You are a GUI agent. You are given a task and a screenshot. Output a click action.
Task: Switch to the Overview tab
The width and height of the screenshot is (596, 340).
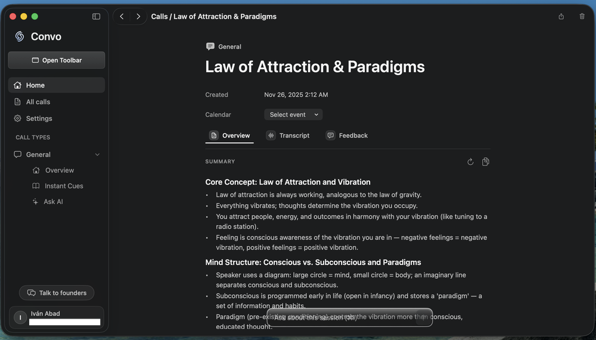coord(229,136)
